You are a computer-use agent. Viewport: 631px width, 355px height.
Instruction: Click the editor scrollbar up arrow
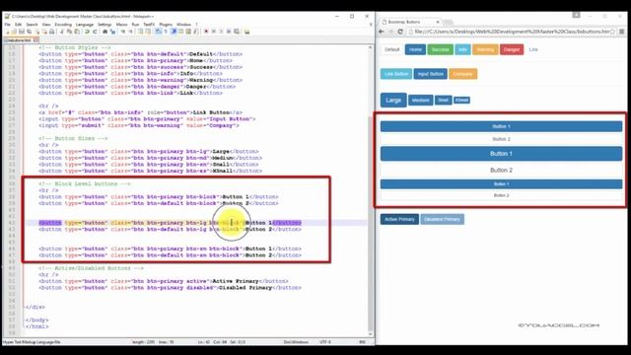point(371,47)
